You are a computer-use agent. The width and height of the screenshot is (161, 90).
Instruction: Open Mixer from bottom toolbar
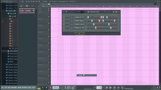(118, 87)
